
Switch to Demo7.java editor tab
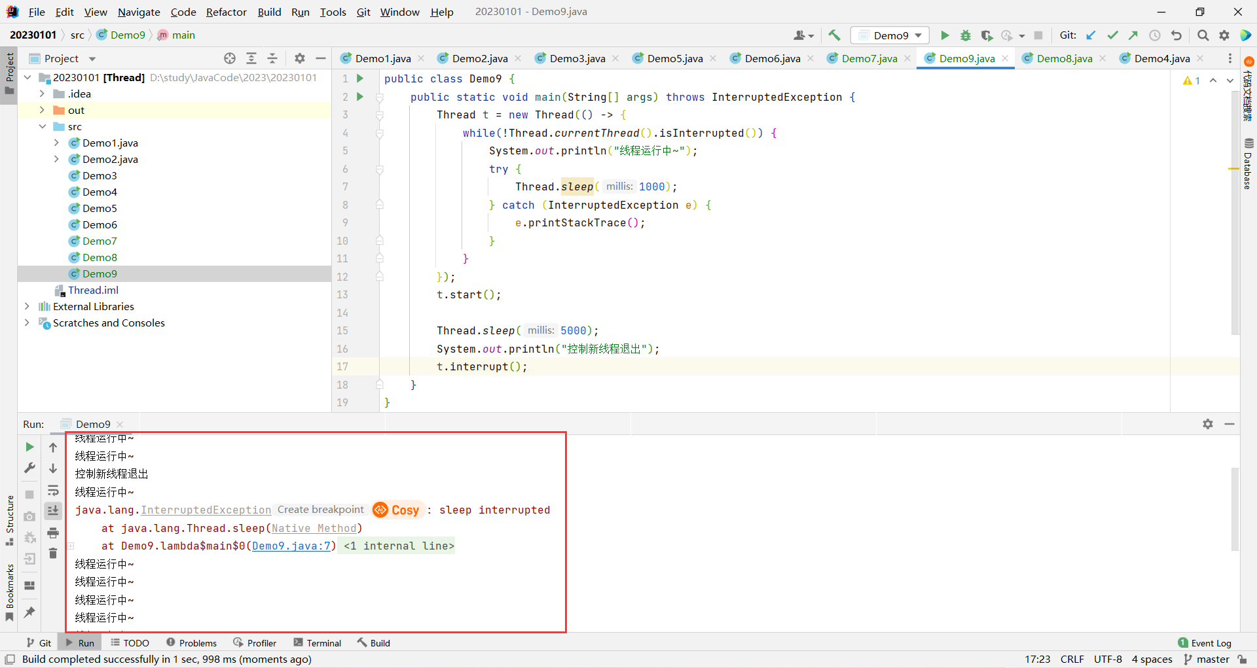pyautogui.click(x=869, y=58)
